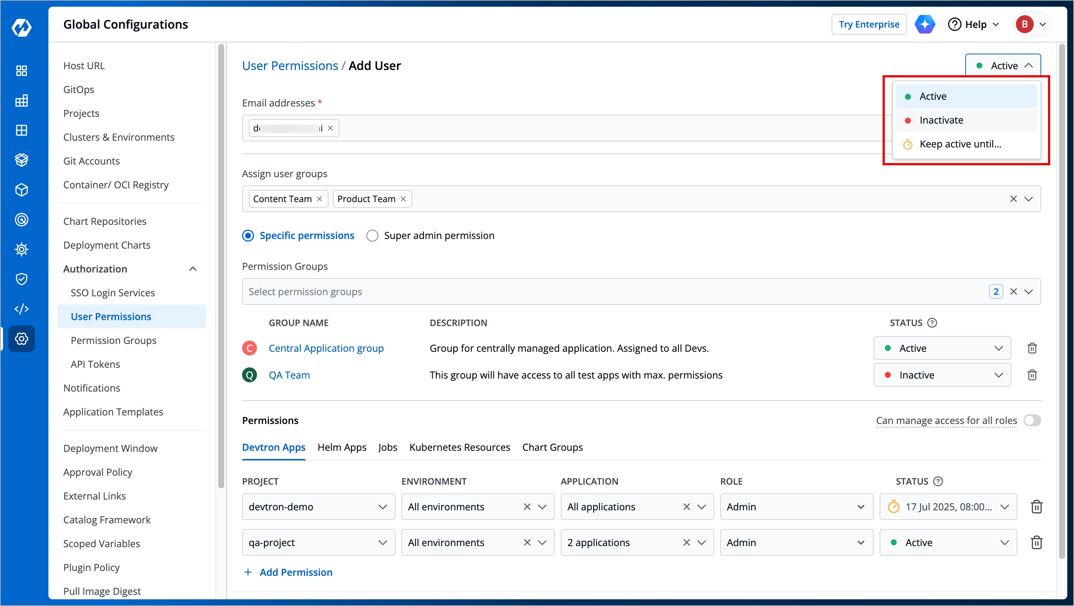
Task: Click the Try Enterprise button
Action: [869, 24]
